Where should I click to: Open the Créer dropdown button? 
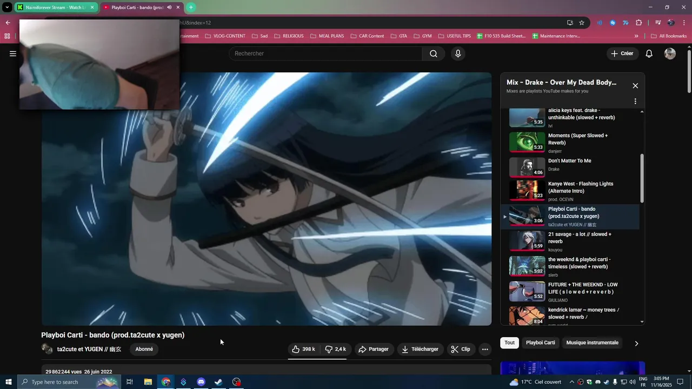pyautogui.click(x=622, y=53)
